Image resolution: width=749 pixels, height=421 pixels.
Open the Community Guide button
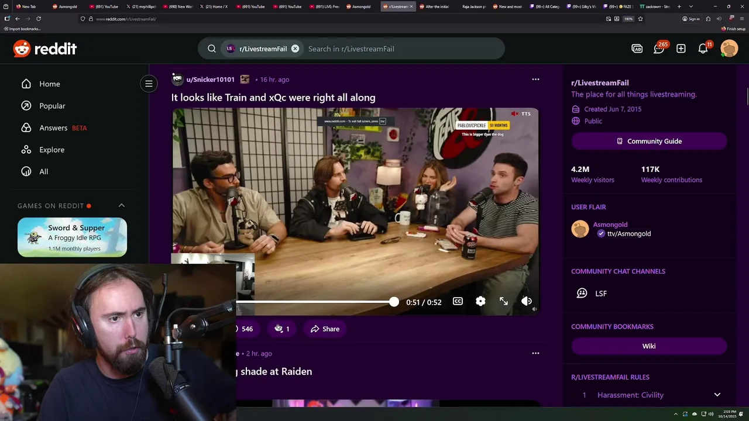pyautogui.click(x=649, y=141)
